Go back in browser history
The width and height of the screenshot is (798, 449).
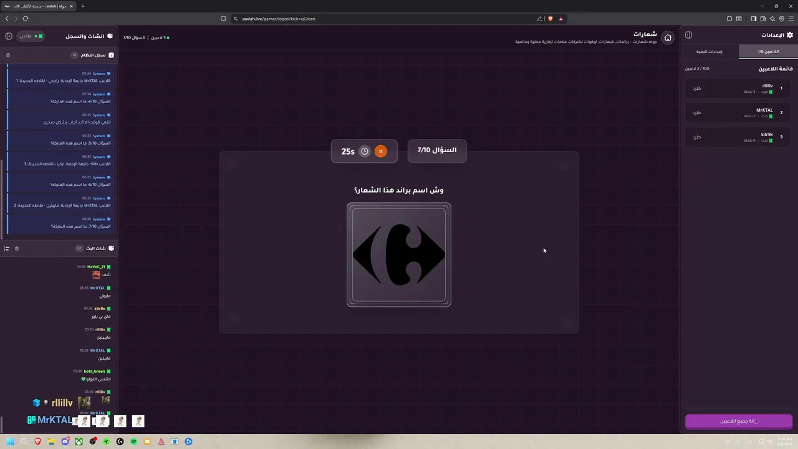tap(7, 19)
